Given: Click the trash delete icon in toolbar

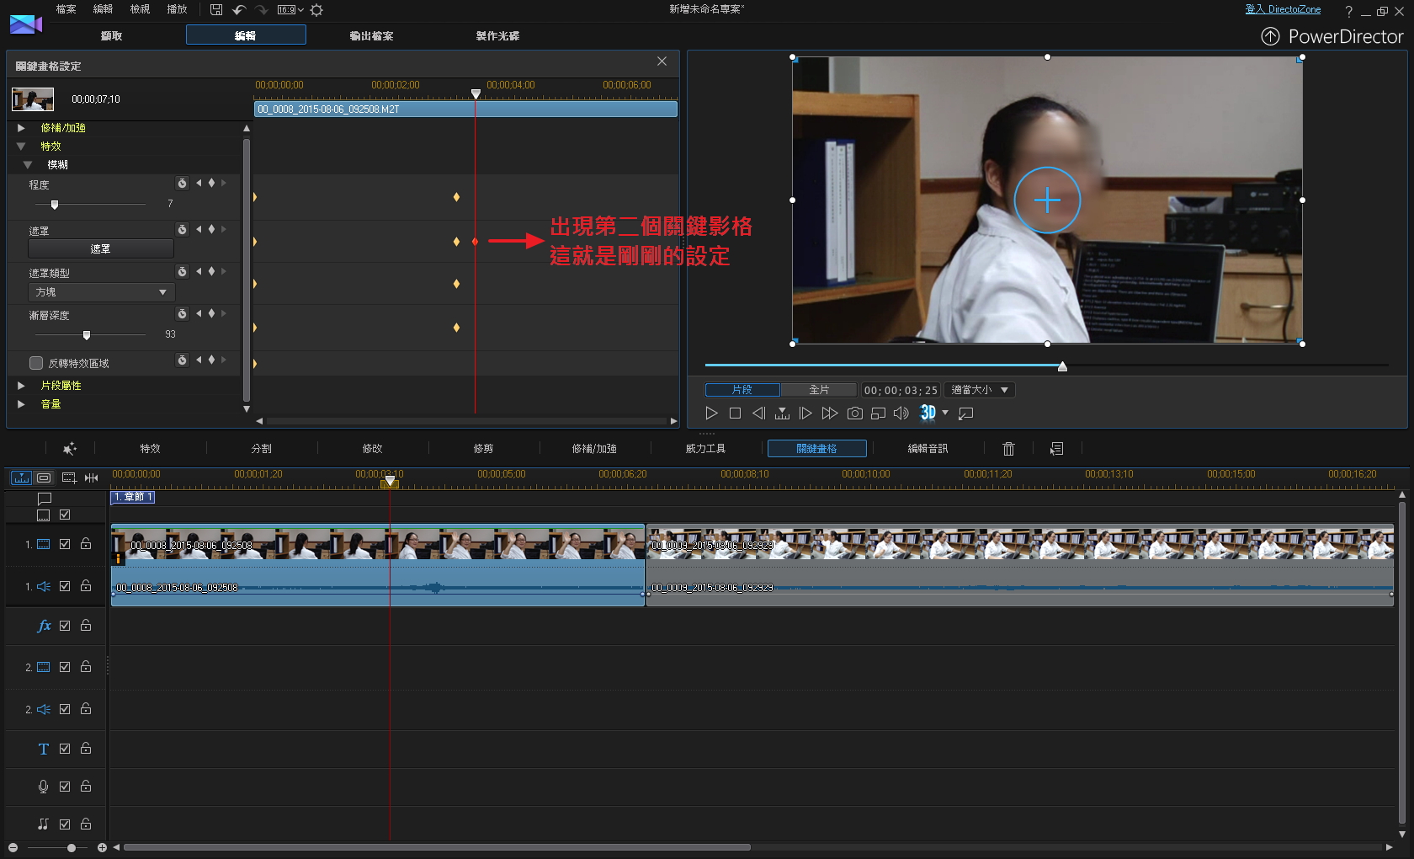Looking at the screenshot, I should tap(1008, 449).
